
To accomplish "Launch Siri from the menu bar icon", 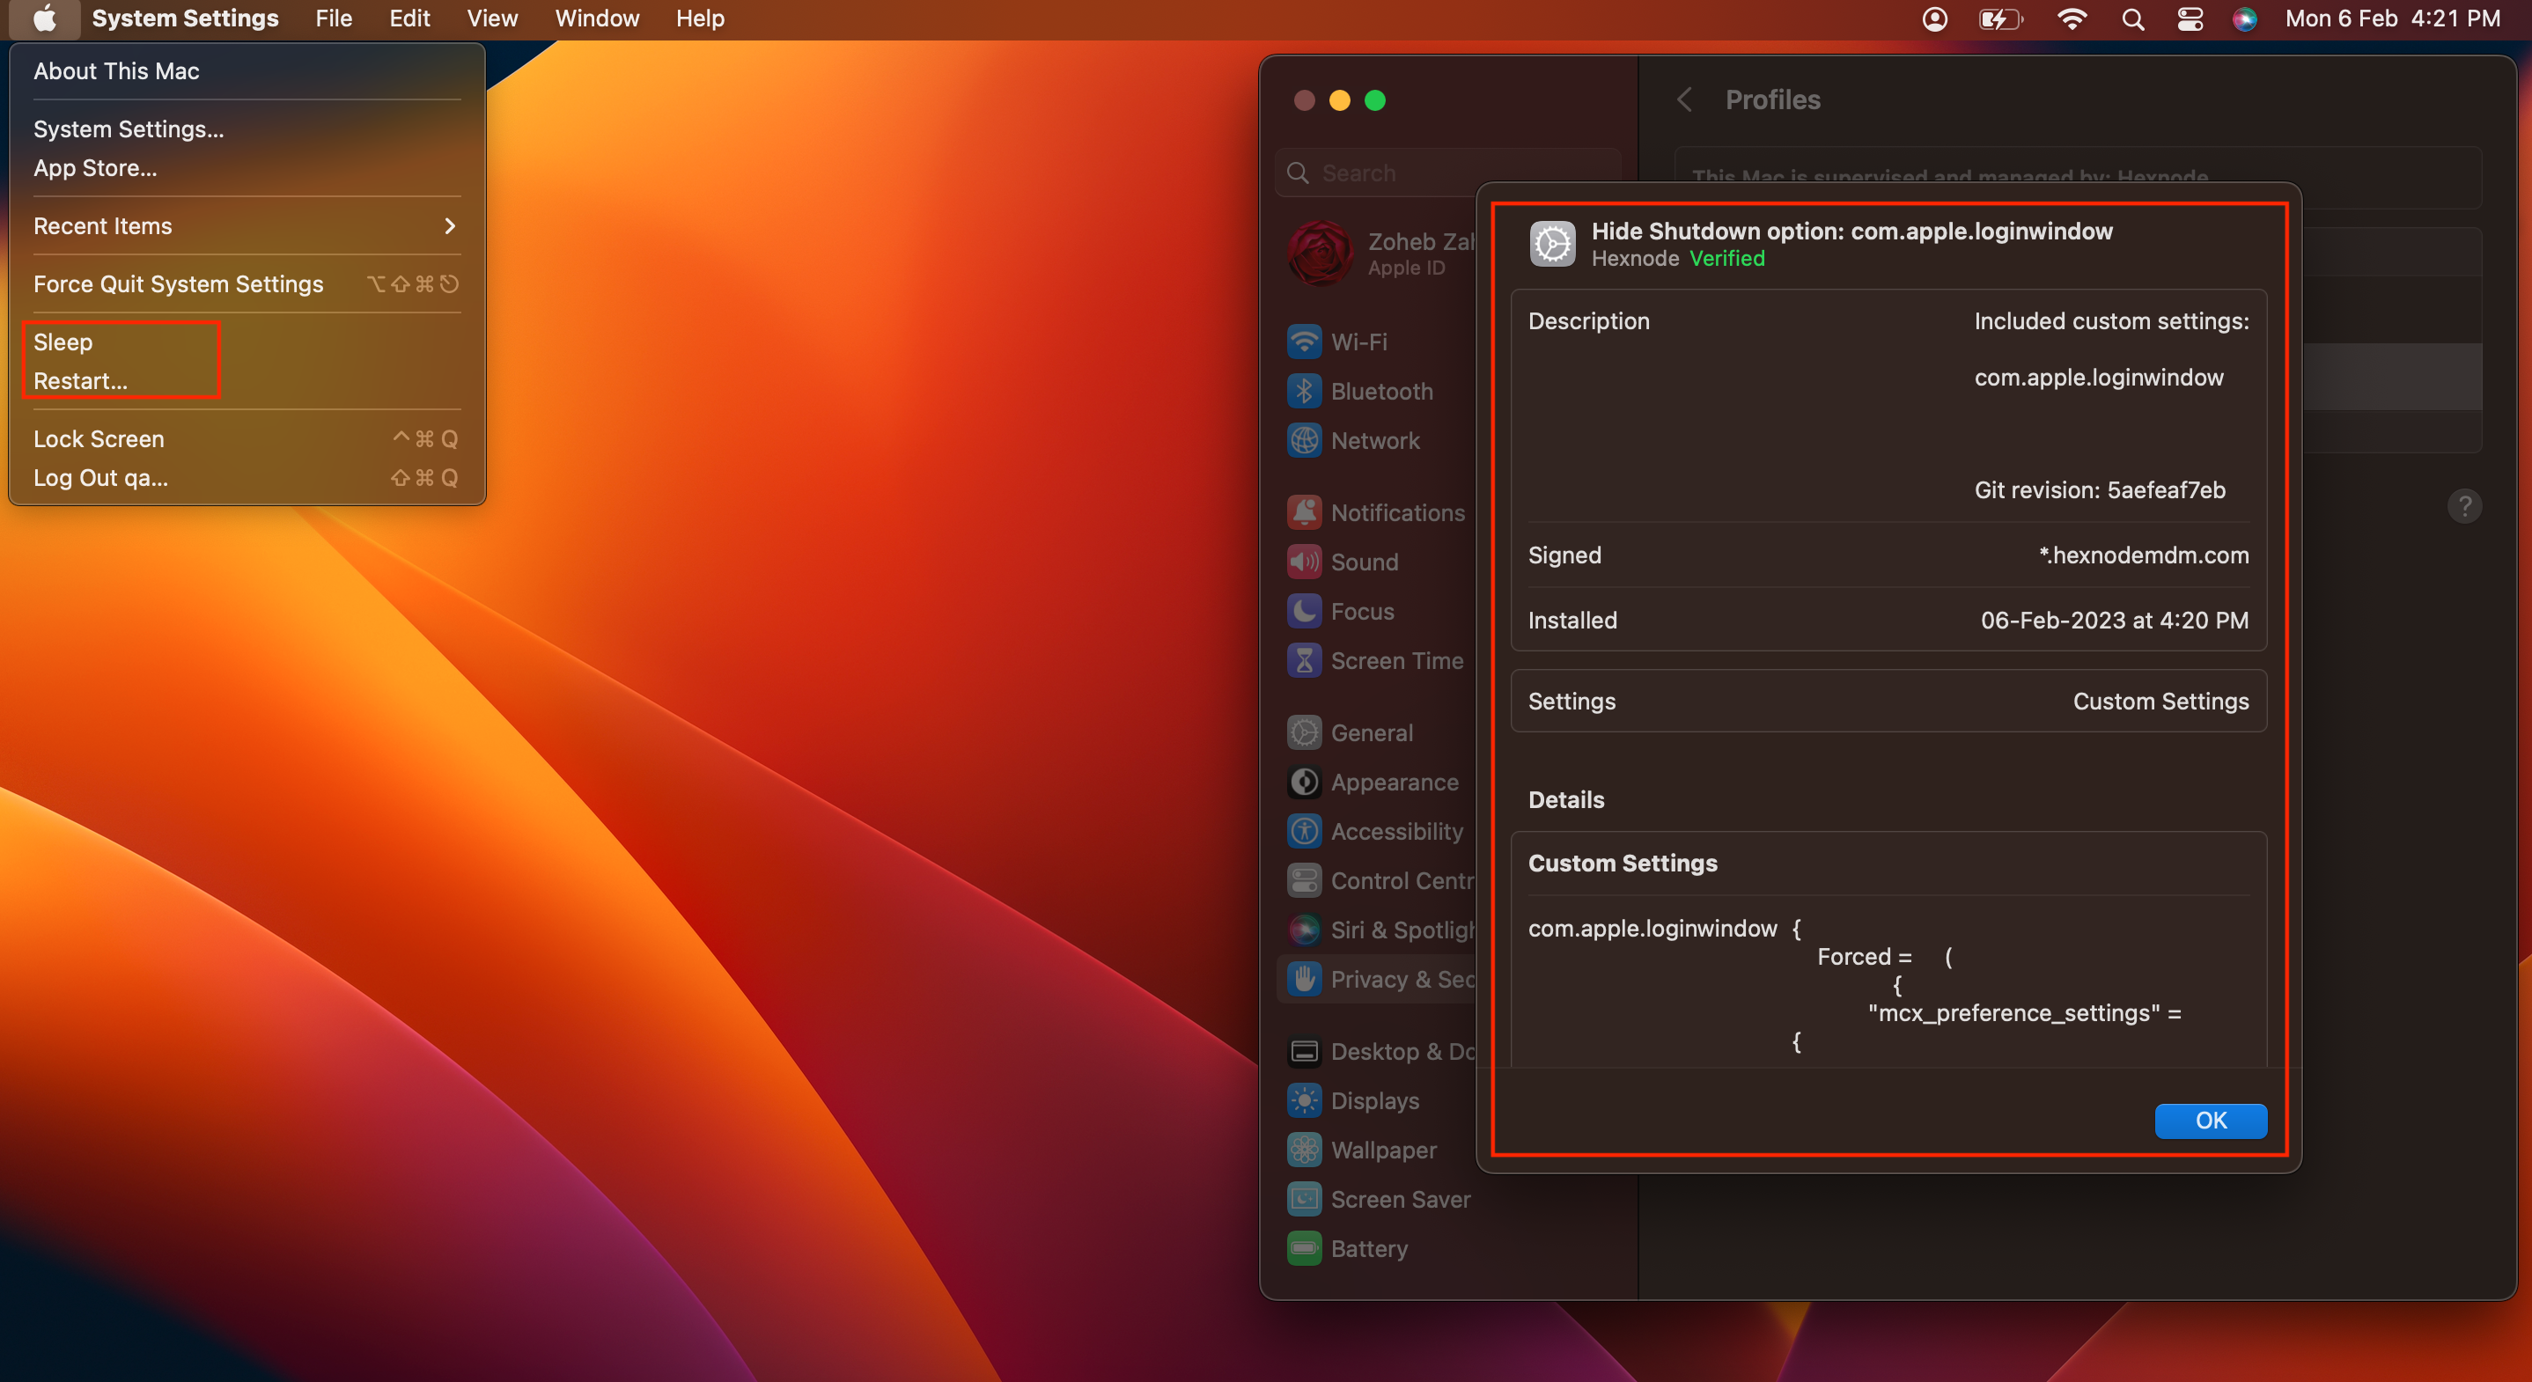I will pyautogui.click(x=2245, y=18).
